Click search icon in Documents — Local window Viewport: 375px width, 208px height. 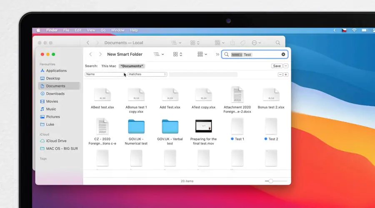pos(277,43)
